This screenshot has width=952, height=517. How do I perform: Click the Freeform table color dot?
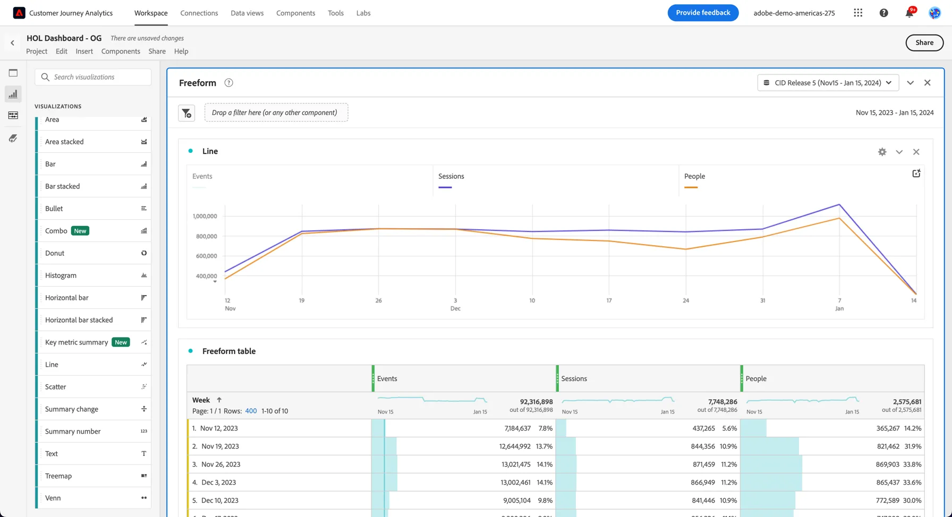(x=191, y=351)
